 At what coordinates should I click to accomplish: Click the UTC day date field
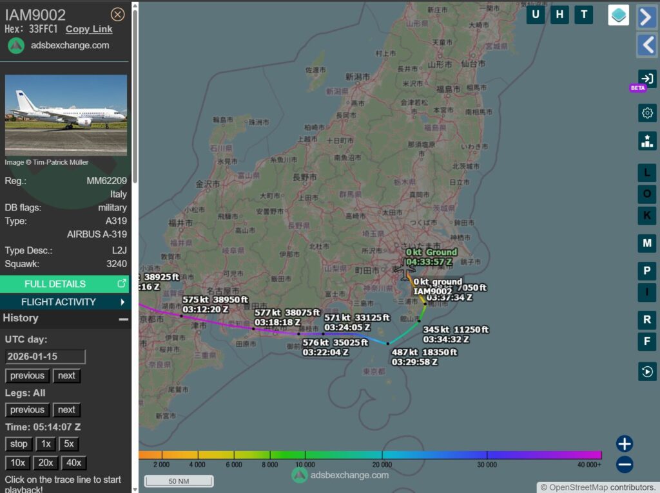pyautogui.click(x=45, y=357)
